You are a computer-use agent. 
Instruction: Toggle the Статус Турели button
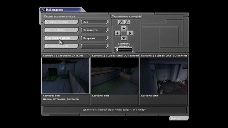click(61, 46)
